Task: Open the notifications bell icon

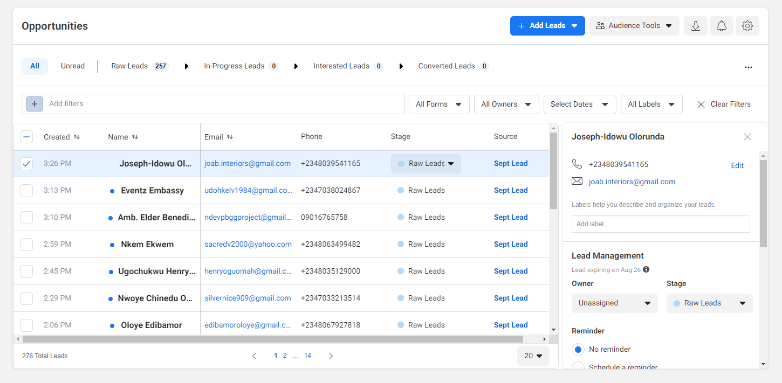Action: click(x=722, y=26)
